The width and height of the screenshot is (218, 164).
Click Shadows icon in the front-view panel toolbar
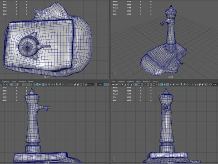(x=177, y=84)
